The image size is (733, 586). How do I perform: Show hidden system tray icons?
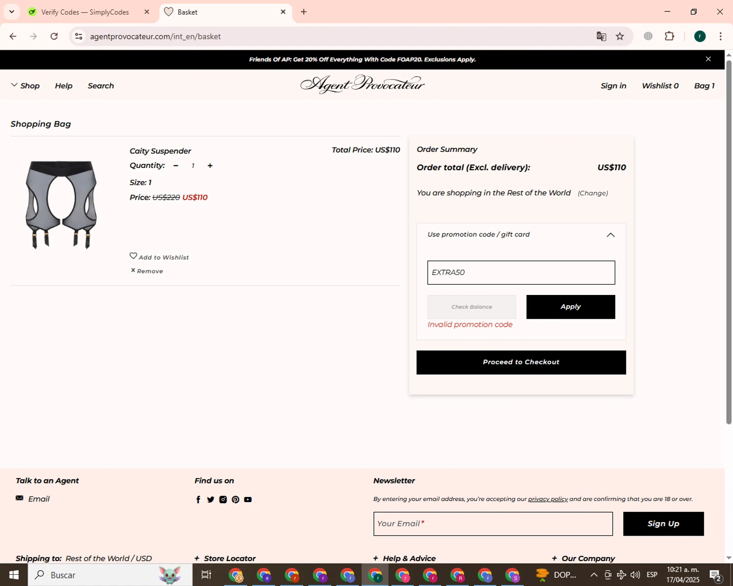point(594,575)
